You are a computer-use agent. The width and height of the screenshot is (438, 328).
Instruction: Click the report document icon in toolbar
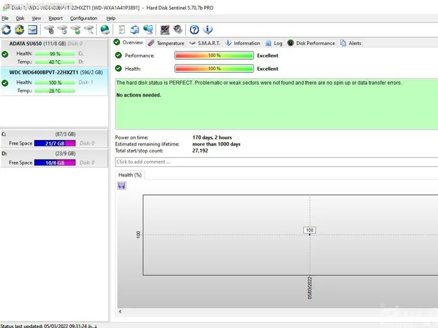[x=122, y=30]
